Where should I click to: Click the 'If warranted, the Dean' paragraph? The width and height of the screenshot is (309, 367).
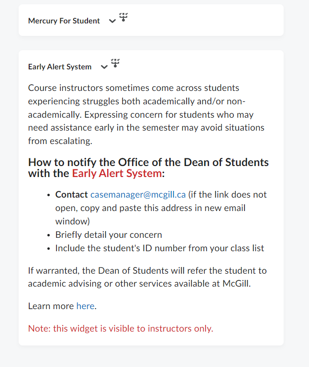pos(147,271)
